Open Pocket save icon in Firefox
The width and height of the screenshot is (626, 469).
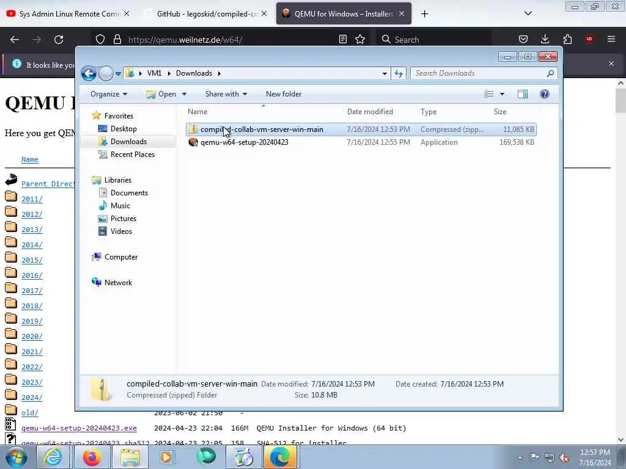(x=523, y=39)
